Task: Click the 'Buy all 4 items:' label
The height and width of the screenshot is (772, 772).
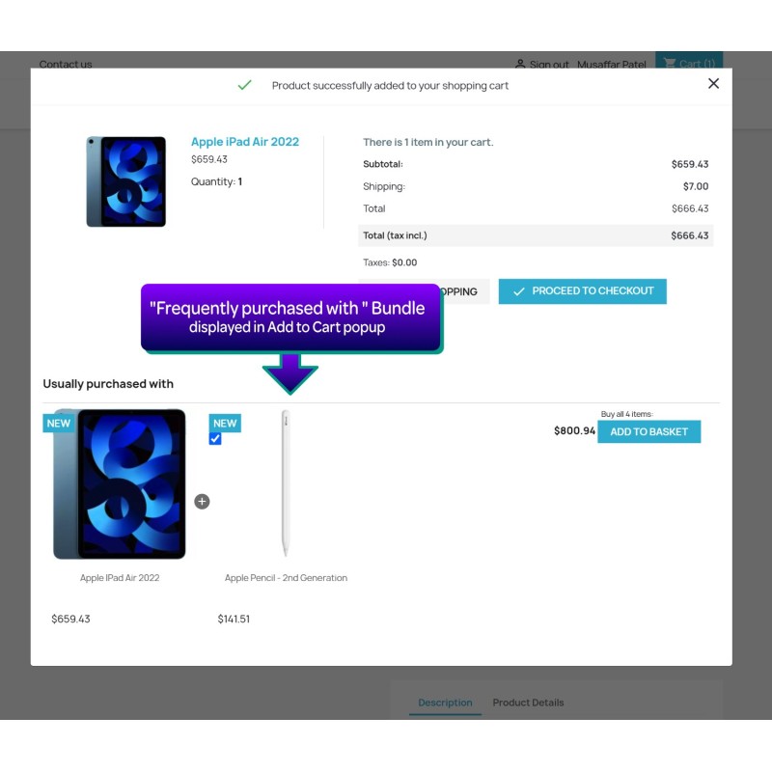Action: click(x=626, y=414)
